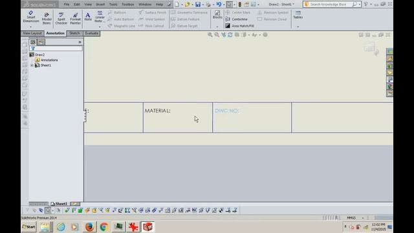The width and height of the screenshot is (414, 233).
Task: Open Linear Note Pattern dropdown arrow
Action: 100,27
